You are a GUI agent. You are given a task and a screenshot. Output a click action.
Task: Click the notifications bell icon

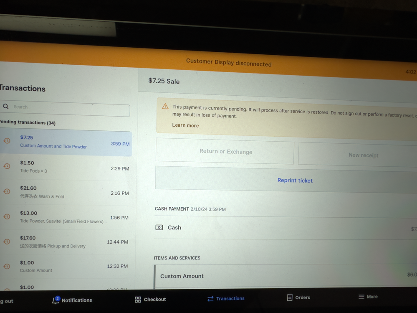coord(56,300)
